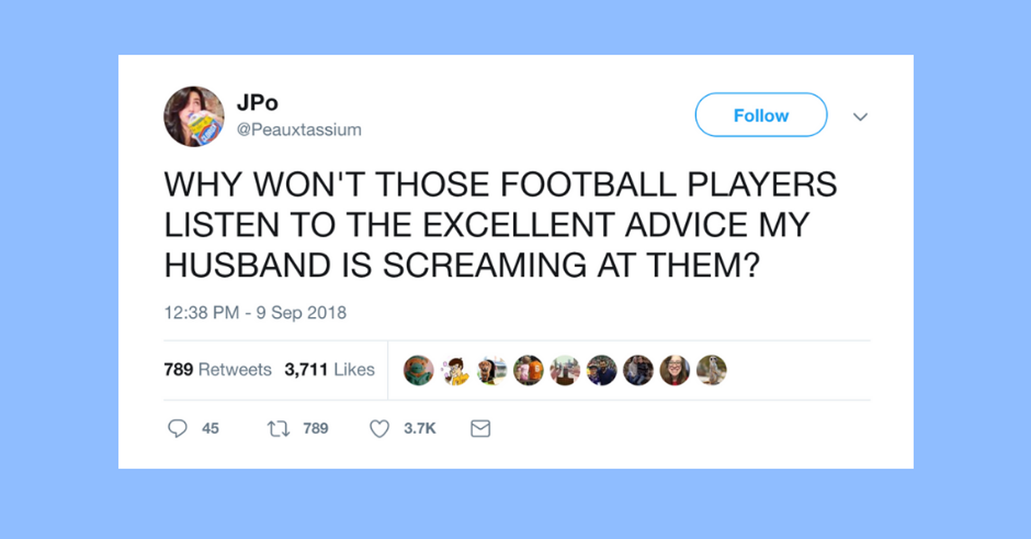Viewport: 1031px width, 539px height.
Task: View the 789 Retweets list
Action: click(218, 369)
